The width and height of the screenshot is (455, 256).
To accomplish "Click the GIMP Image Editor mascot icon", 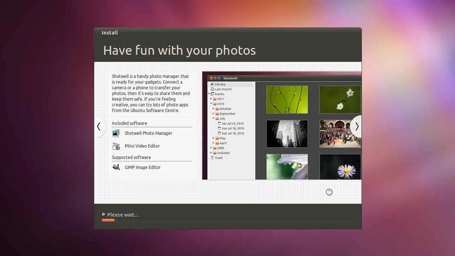I will [x=116, y=167].
